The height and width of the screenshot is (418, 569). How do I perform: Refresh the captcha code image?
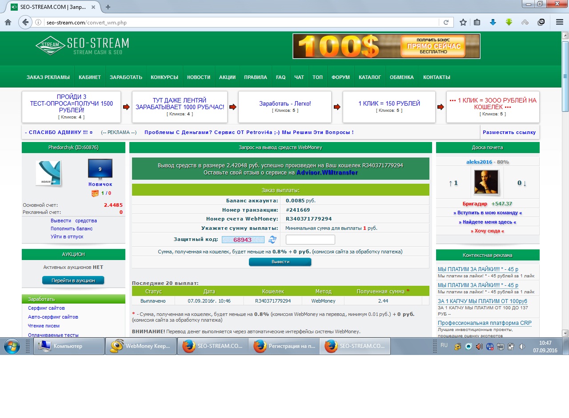(x=272, y=240)
